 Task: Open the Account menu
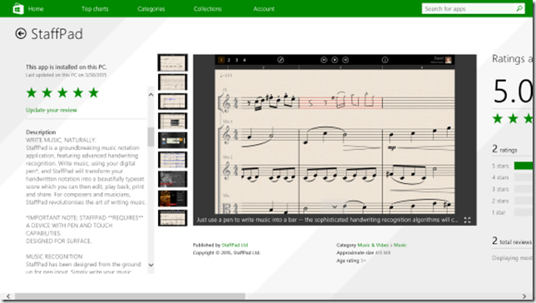pyautogui.click(x=264, y=9)
